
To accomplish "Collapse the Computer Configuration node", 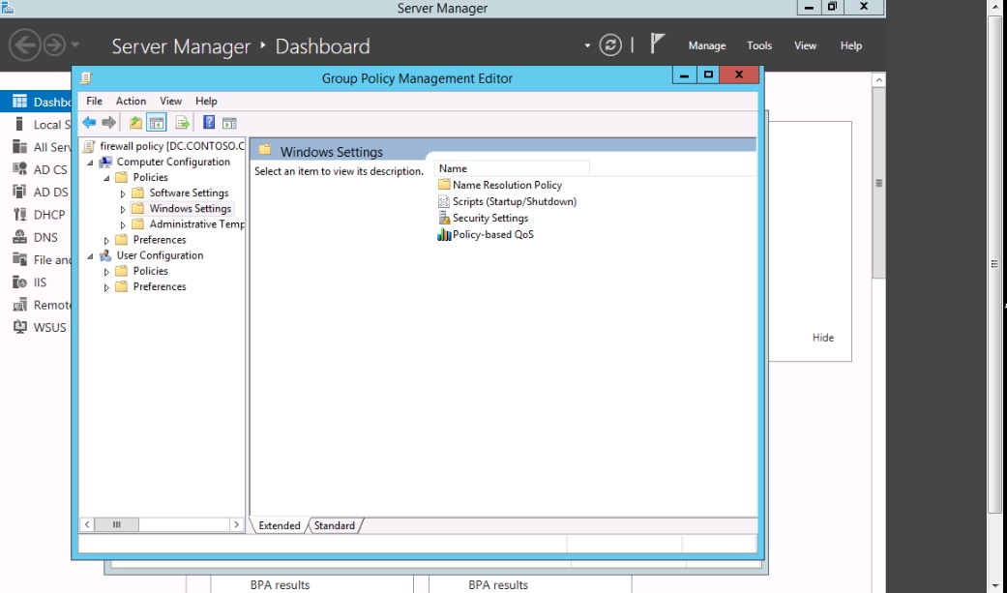I will point(91,163).
